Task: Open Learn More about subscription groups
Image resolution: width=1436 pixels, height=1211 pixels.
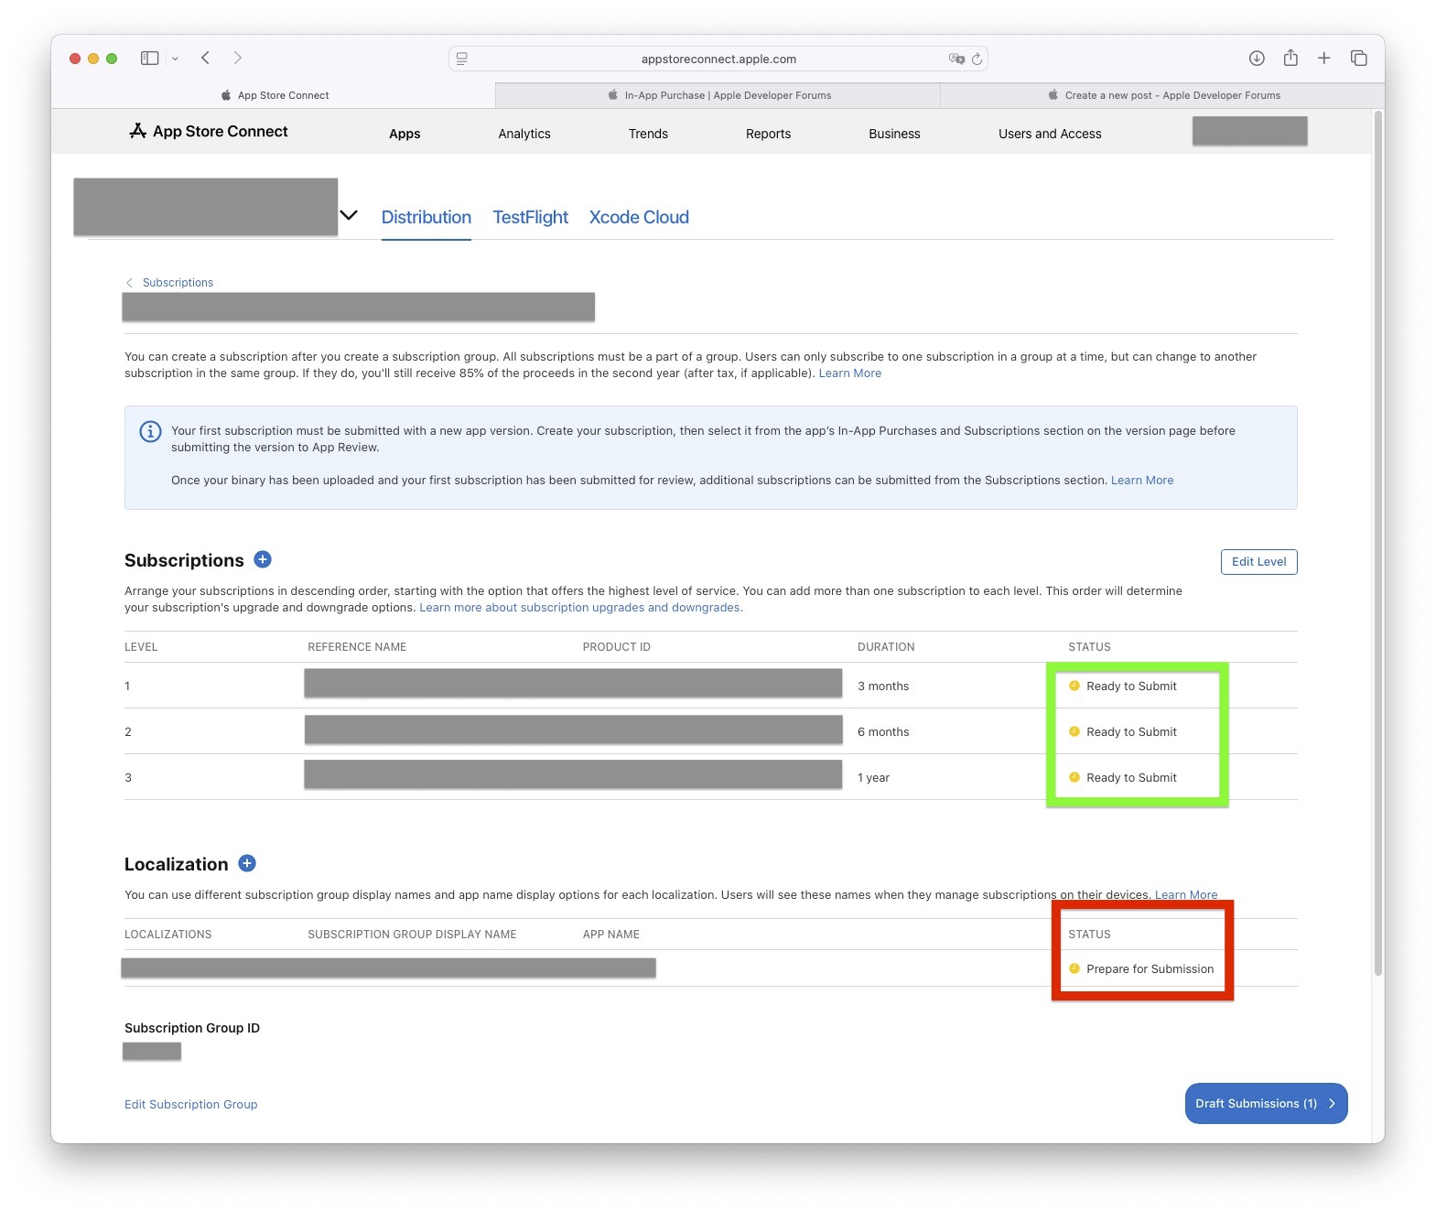Action: tap(850, 373)
